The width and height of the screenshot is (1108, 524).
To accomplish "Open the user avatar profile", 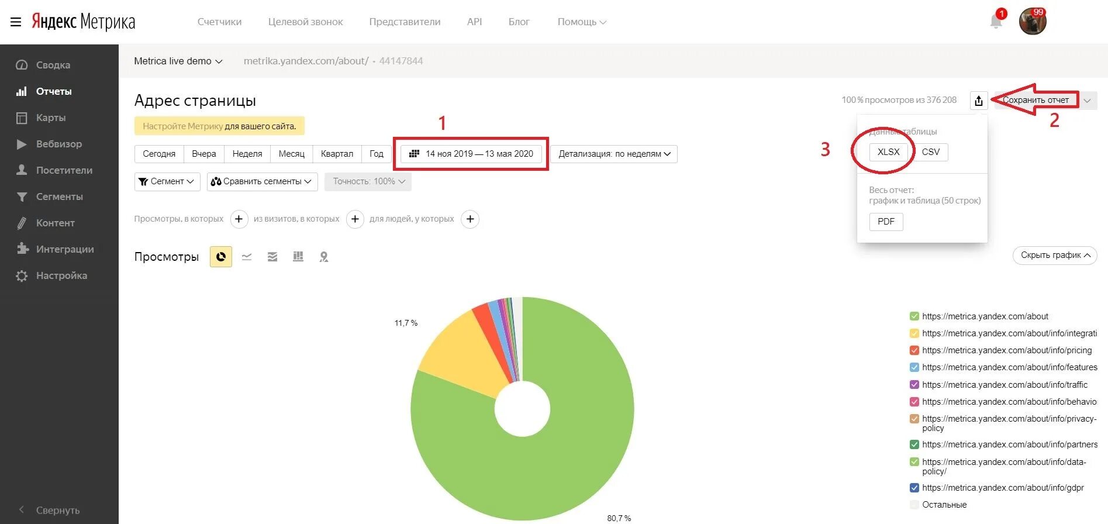I will pyautogui.click(x=1033, y=22).
